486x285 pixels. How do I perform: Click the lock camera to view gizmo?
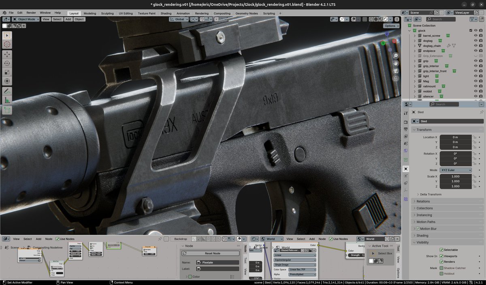click(395, 79)
